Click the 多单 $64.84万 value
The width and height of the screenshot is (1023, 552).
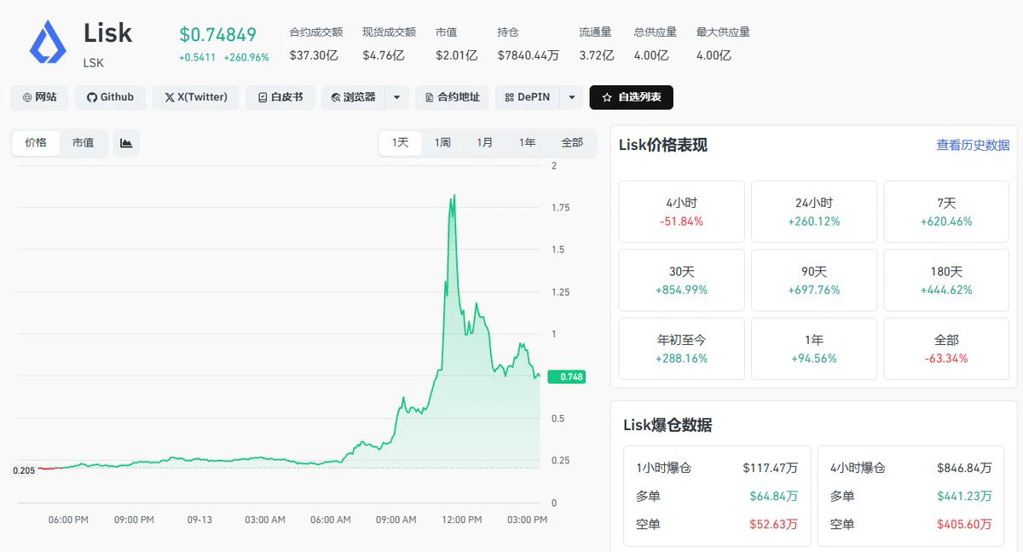click(x=774, y=496)
